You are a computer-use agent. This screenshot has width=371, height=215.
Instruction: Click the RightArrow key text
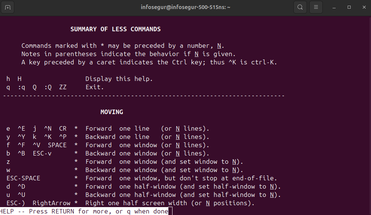point(51,203)
